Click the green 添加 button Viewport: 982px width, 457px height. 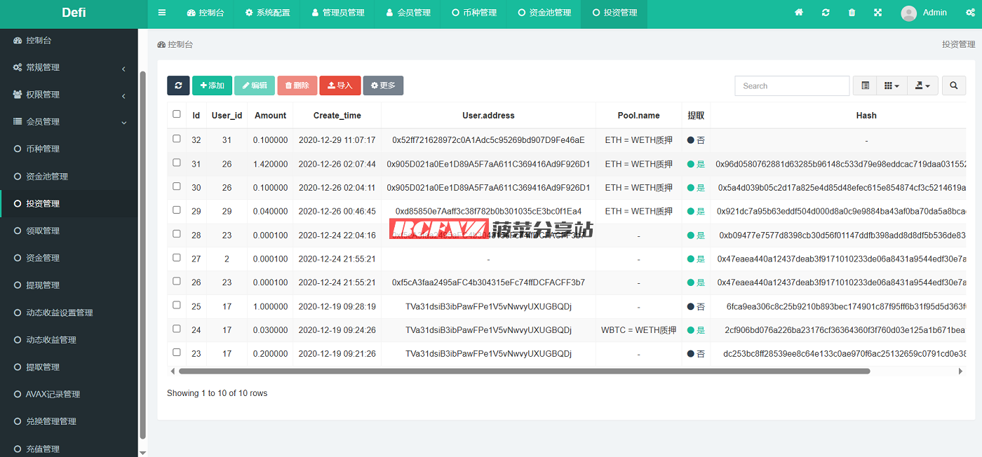(x=212, y=86)
